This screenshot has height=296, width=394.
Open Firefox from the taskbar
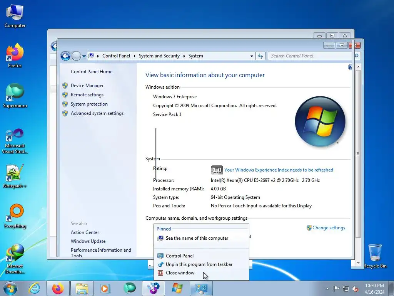(58, 288)
